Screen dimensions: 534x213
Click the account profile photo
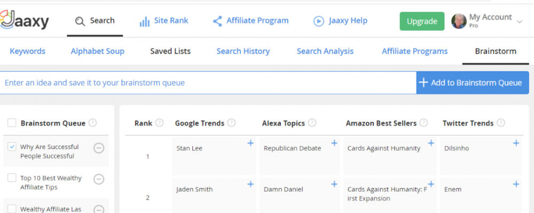pos(459,21)
